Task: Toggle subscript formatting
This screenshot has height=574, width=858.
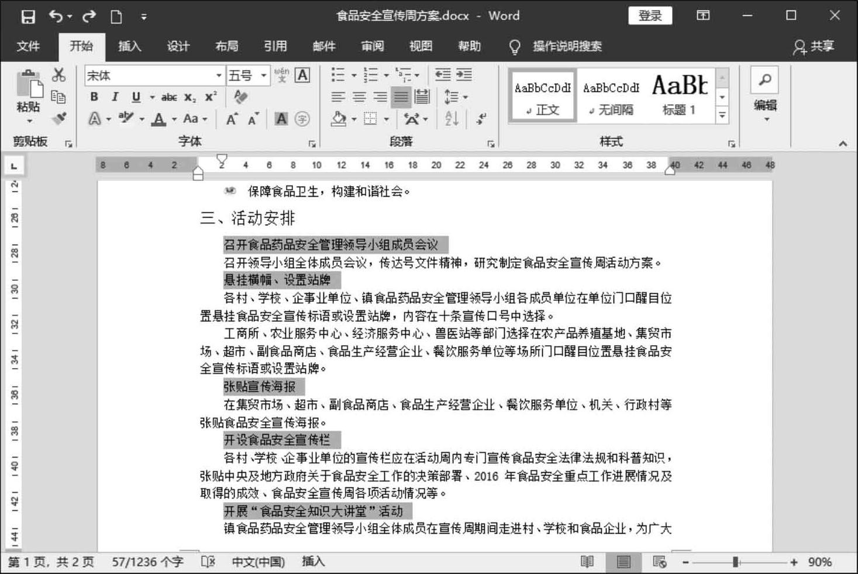Action: tap(190, 97)
